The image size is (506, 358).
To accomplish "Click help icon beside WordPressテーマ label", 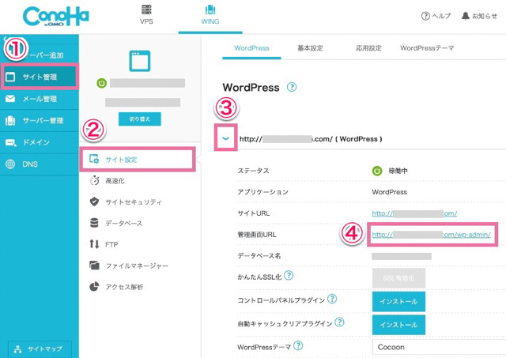I will [x=298, y=345].
